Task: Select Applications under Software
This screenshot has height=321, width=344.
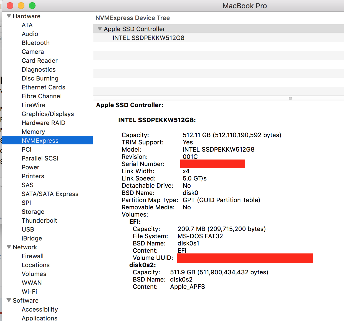Action: click(40, 318)
